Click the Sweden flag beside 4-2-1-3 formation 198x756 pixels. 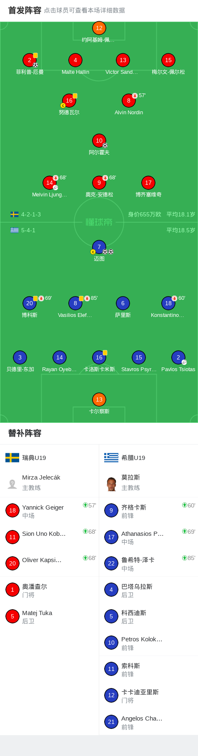click(x=15, y=214)
